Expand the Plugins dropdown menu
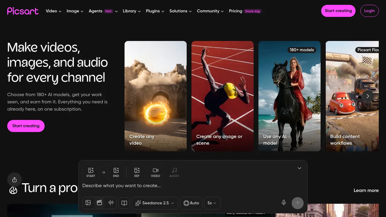This screenshot has width=386, height=217. tap(155, 11)
